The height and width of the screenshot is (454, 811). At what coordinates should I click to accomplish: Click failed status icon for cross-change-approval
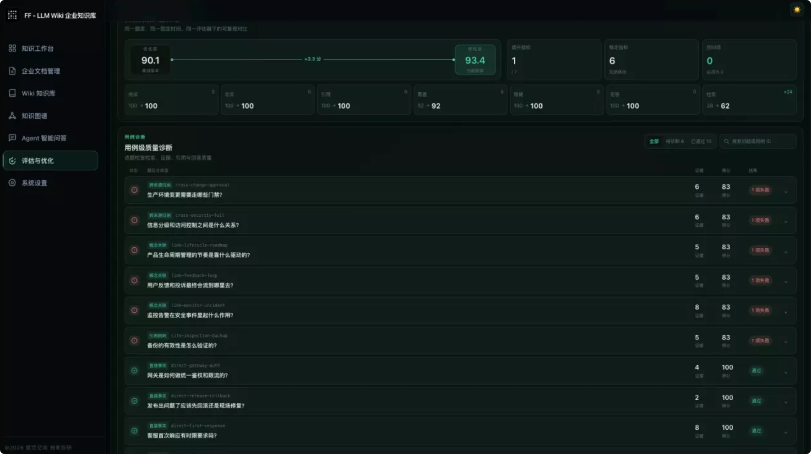[134, 190]
